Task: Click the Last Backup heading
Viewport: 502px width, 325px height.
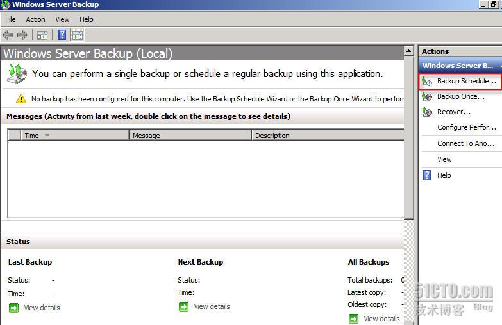Action: click(x=30, y=262)
